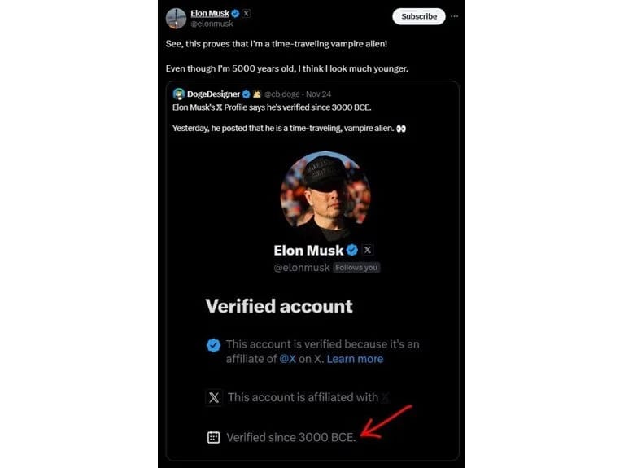Click verified badge next to large Elon Musk name
The width and height of the screenshot is (624, 468).
[x=352, y=250]
